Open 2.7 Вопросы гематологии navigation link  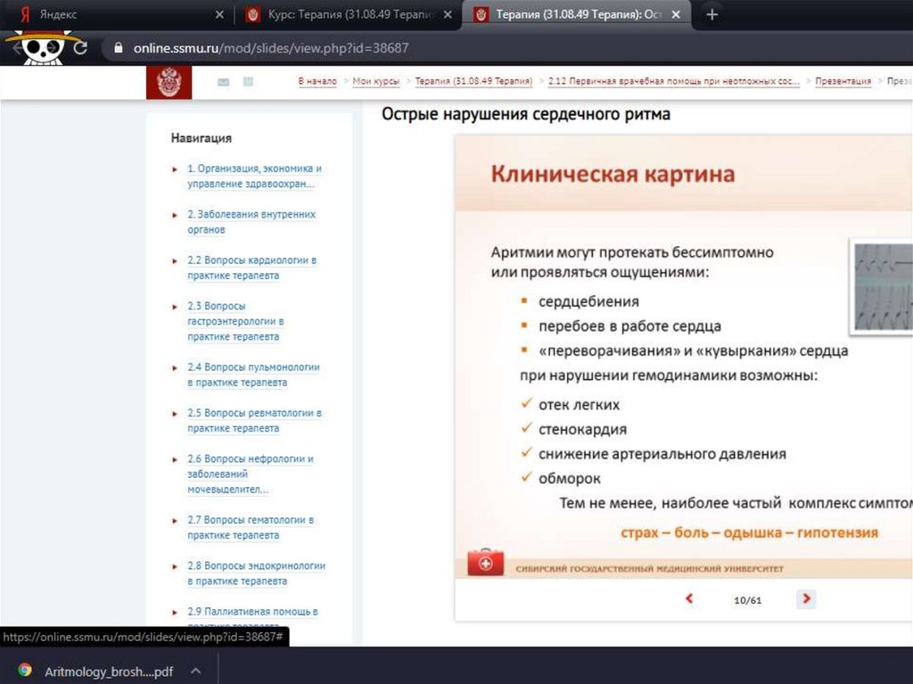pos(251,527)
